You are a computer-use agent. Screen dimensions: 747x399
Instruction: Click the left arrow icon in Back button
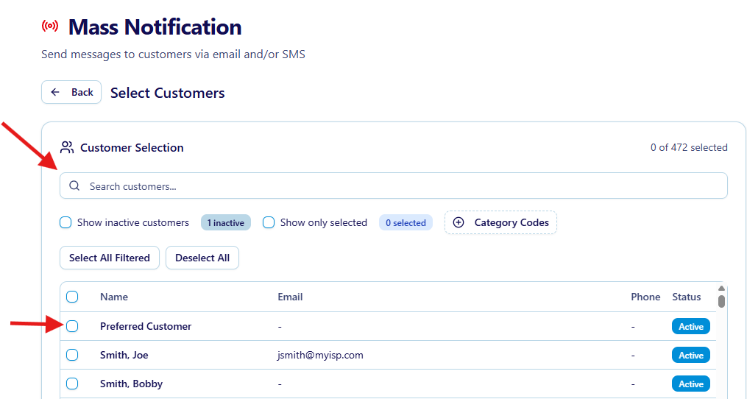coord(56,92)
